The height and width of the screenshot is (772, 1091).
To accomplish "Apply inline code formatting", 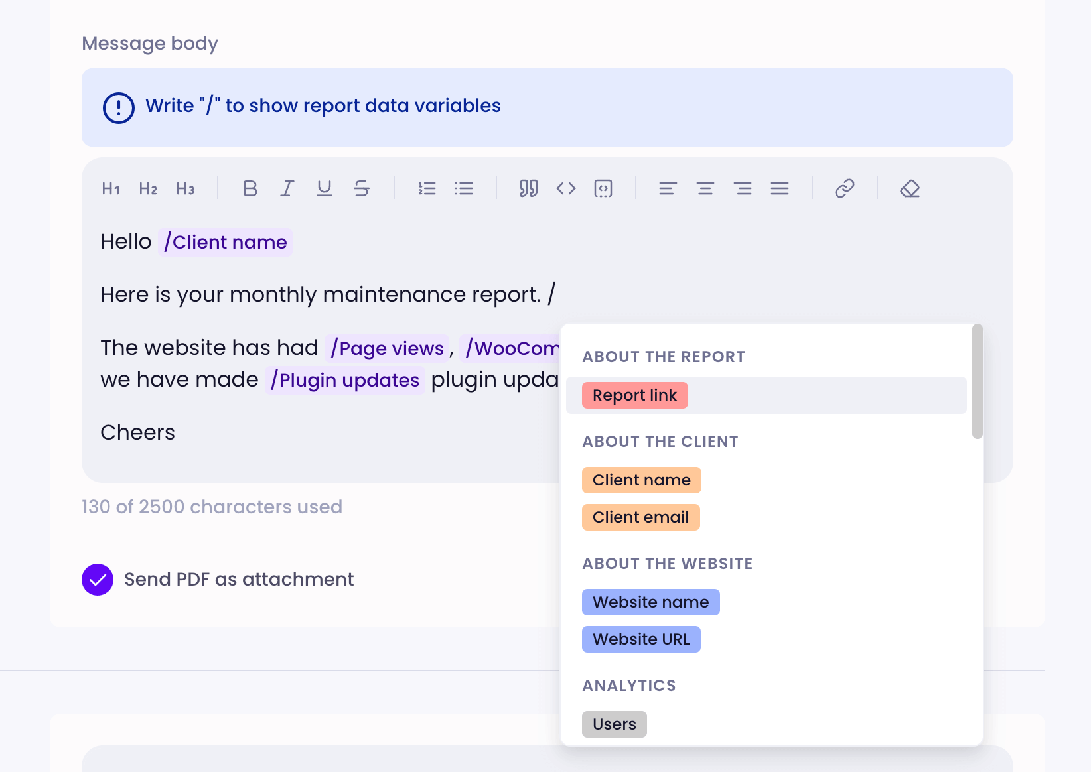I will 566,188.
